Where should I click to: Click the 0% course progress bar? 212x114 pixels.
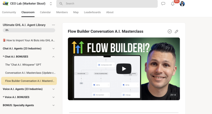29,30
